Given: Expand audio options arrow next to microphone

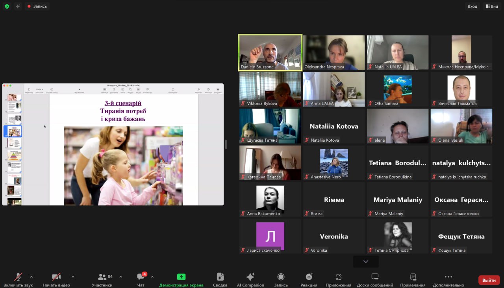Looking at the screenshot, I should coord(31,277).
